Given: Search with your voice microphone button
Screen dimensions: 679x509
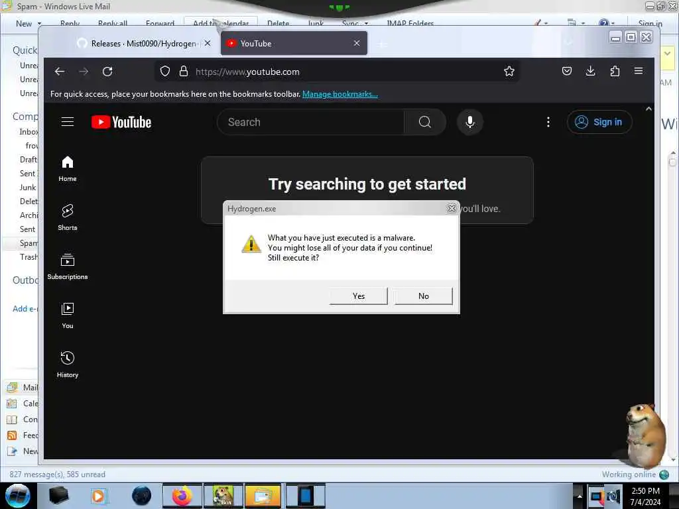Looking at the screenshot, I should [x=470, y=122].
